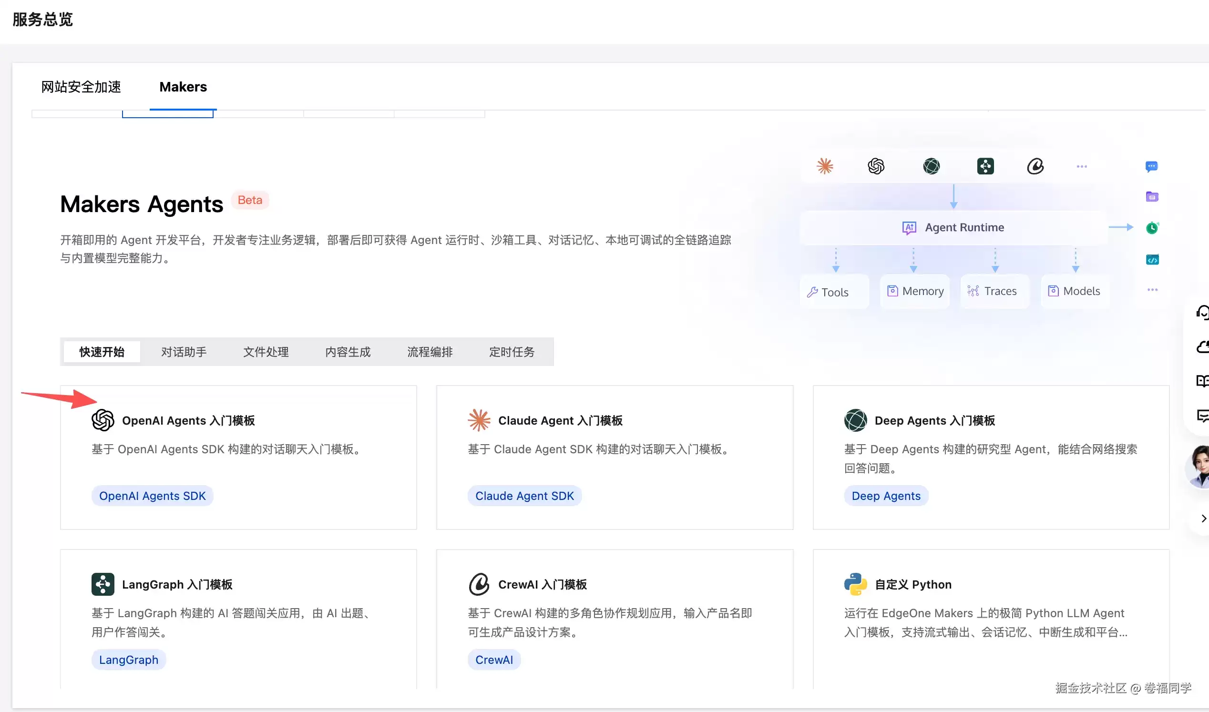Image resolution: width=1209 pixels, height=712 pixels.
Task: Click the feedback message icon on right sidebar
Action: tap(1202, 416)
